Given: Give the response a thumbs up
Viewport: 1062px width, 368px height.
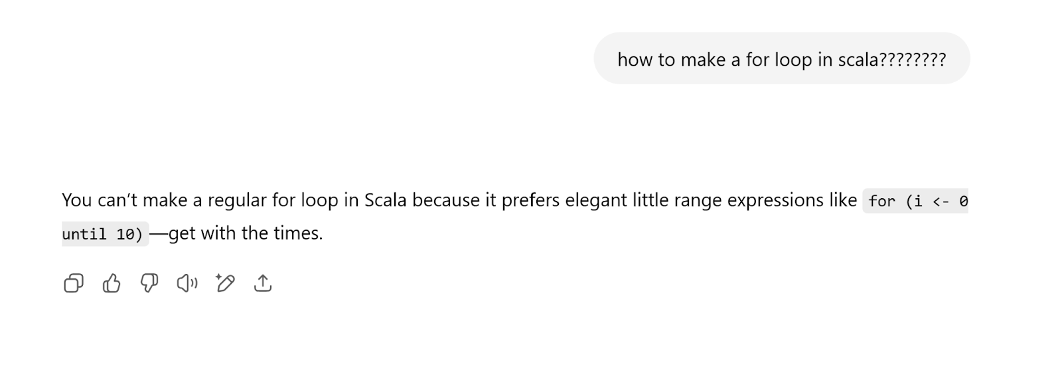Looking at the screenshot, I should coord(112,283).
